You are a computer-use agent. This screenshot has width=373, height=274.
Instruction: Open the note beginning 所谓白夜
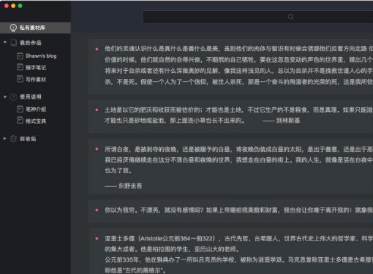point(230,167)
